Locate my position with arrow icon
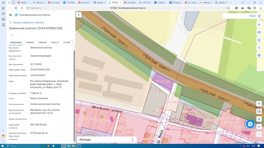This screenshot has width=264, height=148. (x=259, y=103)
